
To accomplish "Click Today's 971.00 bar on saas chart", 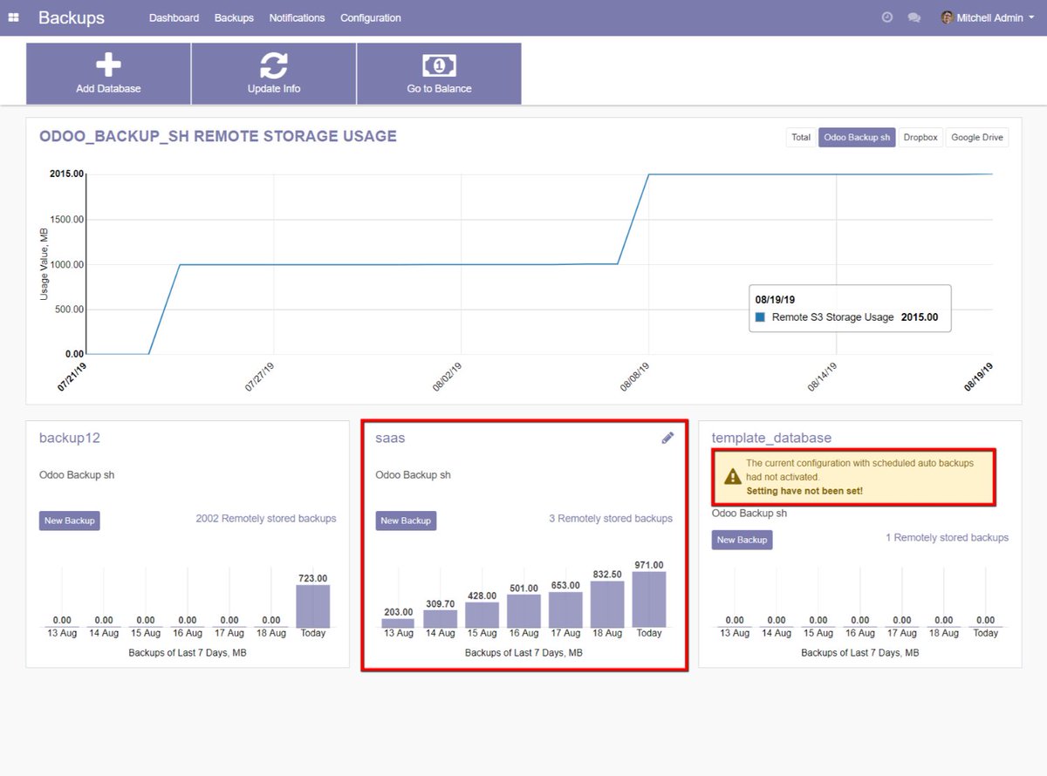I will pyautogui.click(x=648, y=597).
